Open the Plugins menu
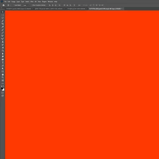The image size is (159, 159). coord(44,2)
